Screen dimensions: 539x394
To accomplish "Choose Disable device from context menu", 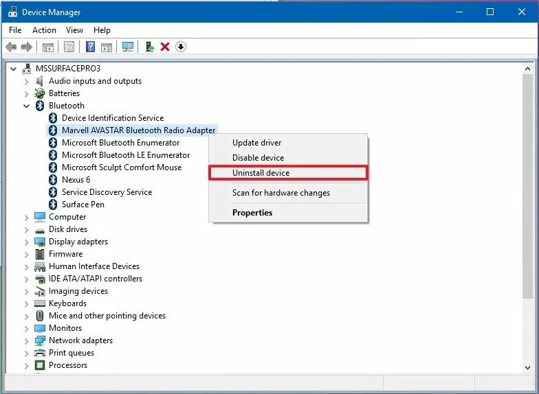I will (288, 158).
